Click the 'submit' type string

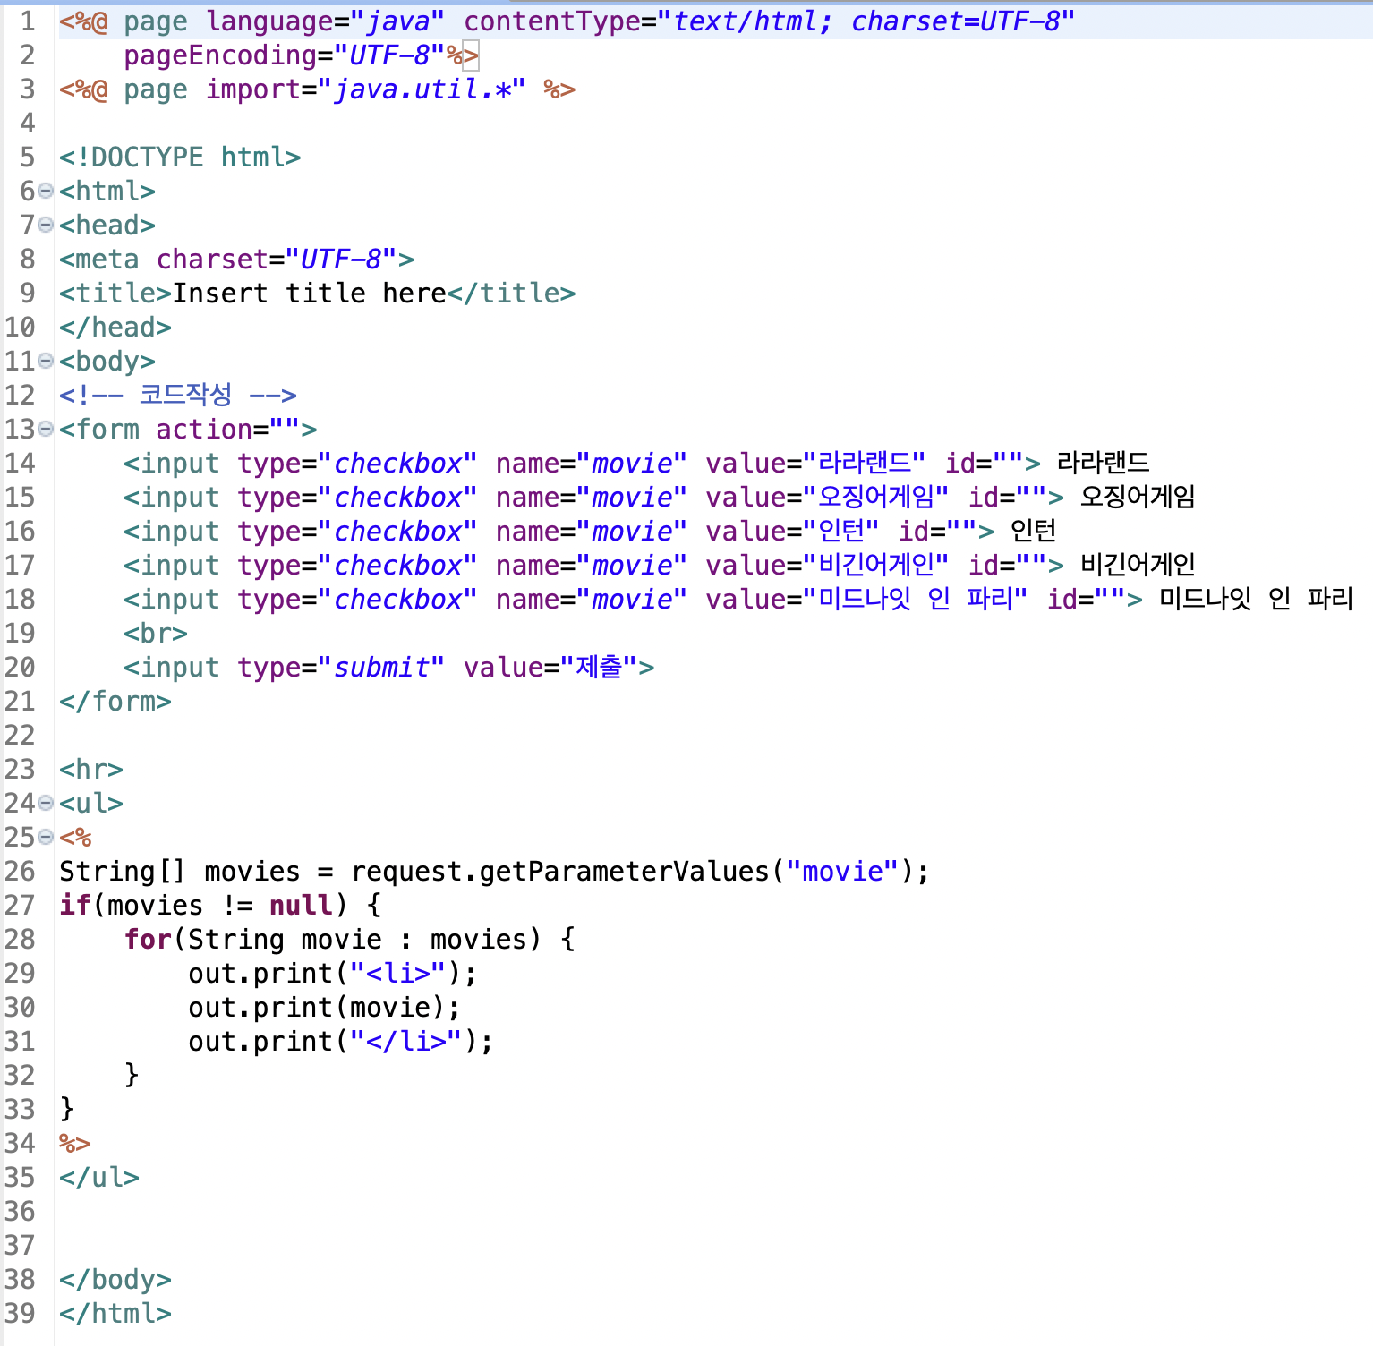click(x=381, y=668)
